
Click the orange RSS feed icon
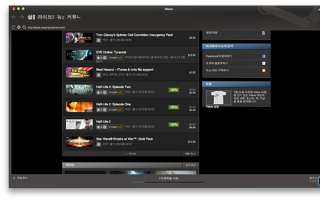pyautogui.click(x=264, y=70)
